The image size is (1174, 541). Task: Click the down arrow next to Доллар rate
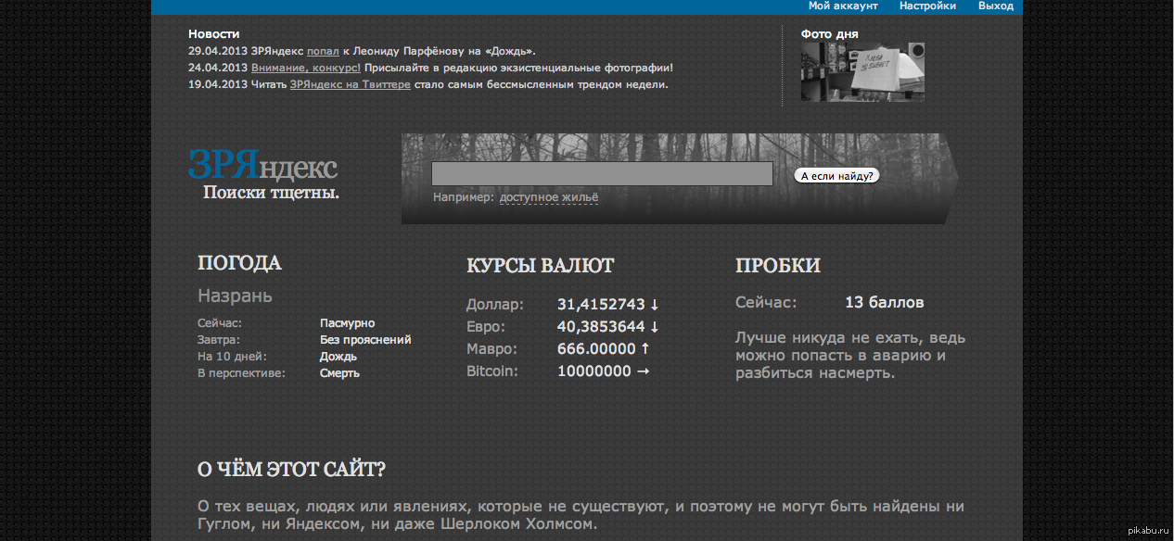[x=654, y=305]
